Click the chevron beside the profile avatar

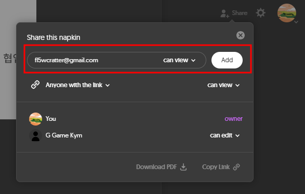pos(296,22)
